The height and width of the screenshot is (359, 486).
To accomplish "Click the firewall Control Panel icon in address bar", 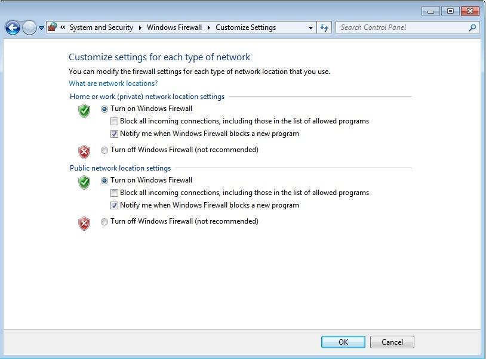I will [53, 27].
